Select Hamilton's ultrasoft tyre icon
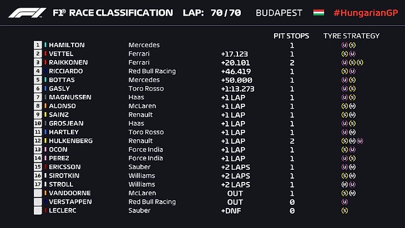Screen dimensions: 405x228 pyautogui.click(x=345, y=45)
